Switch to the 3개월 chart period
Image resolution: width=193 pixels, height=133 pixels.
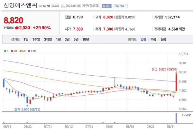(48, 39)
